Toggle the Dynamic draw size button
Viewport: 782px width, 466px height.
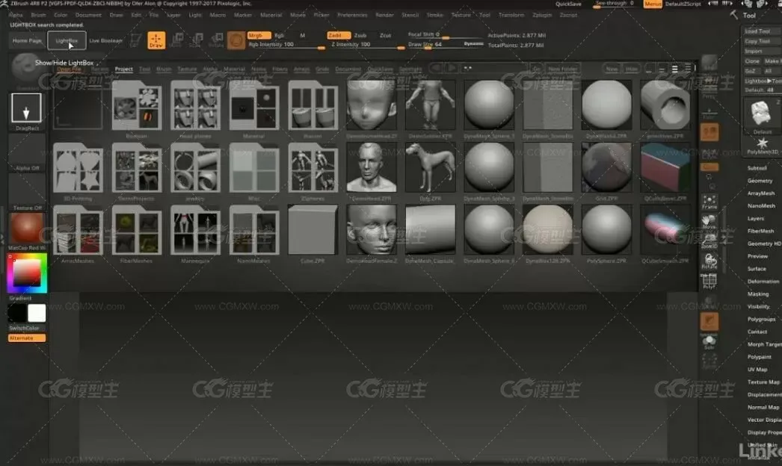[x=473, y=44]
